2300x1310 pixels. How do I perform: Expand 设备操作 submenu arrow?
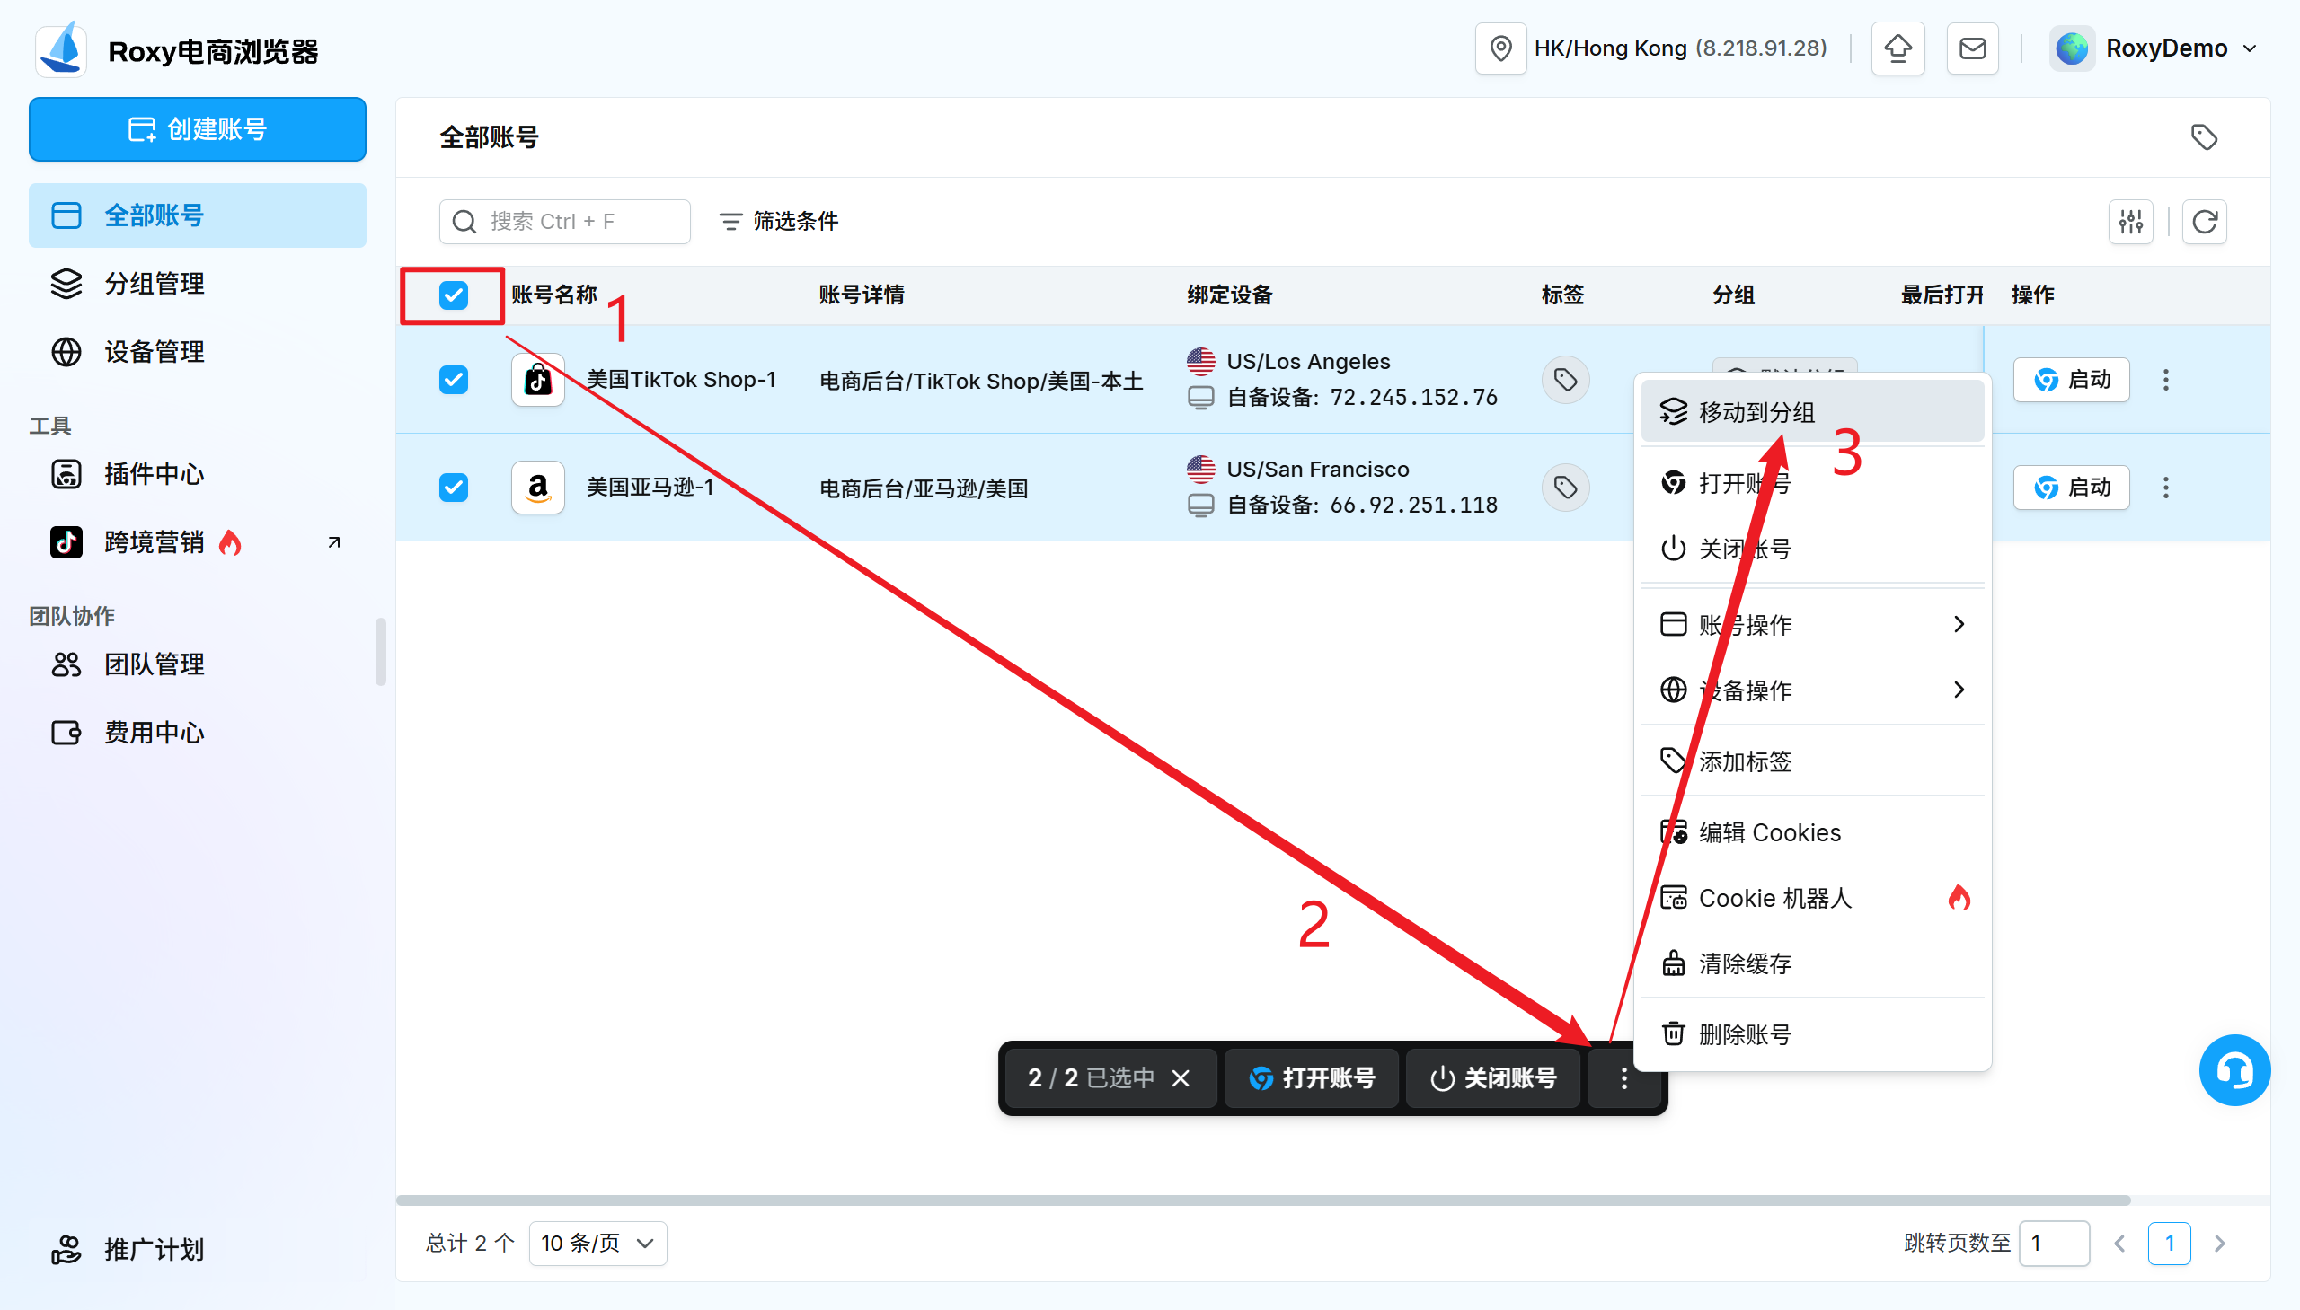[1959, 690]
